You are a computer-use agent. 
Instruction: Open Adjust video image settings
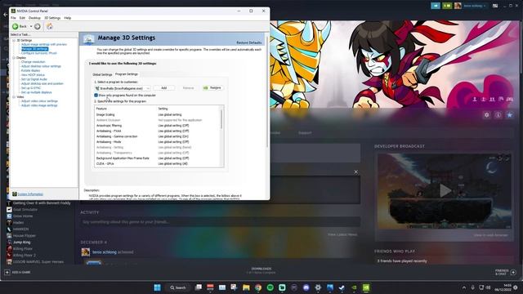click(x=39, y=105)
